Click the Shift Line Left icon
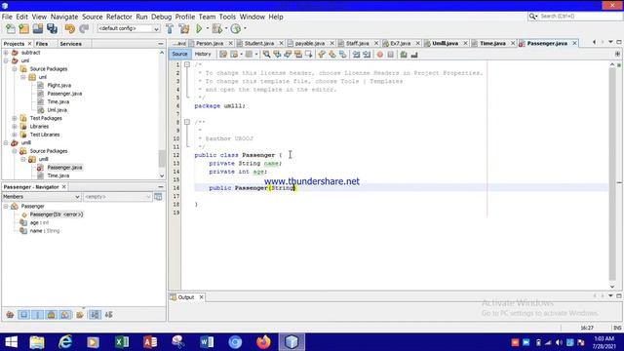Viewport: 624px width, 351px height. (356, 55)
